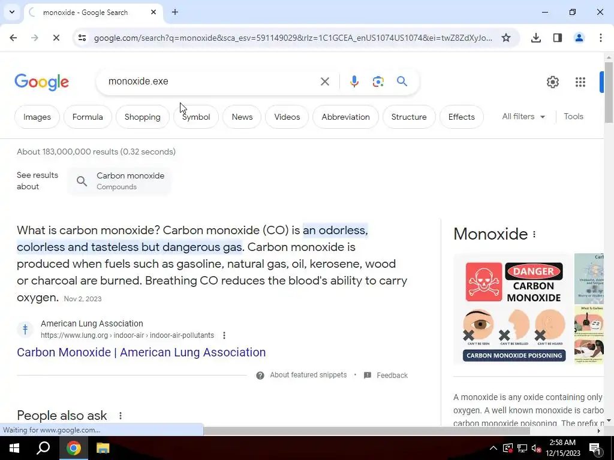Filter results by Effects
The width and height of the screenshot is (614, 460).
pyautogui.click(x=461, y=117)
